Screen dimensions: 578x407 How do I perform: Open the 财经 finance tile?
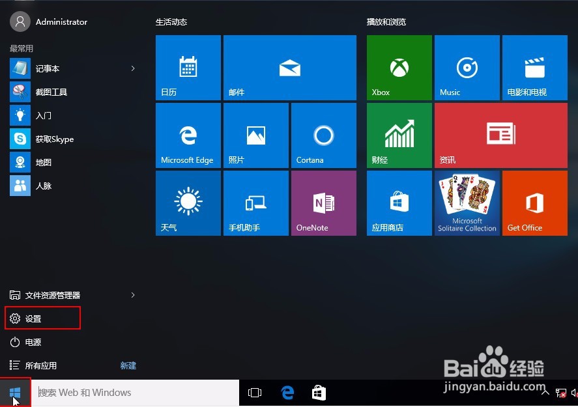[x=399, y=135]
